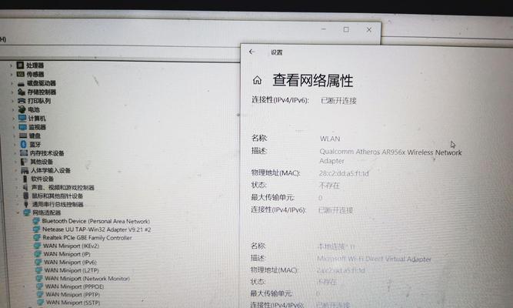
Task: Click the 蓝牙 Bluetooth category icon
Action: click(24, 144)
